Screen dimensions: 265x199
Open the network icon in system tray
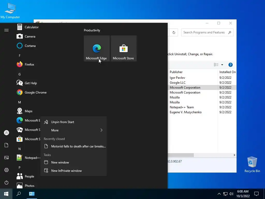coord(225,194)
